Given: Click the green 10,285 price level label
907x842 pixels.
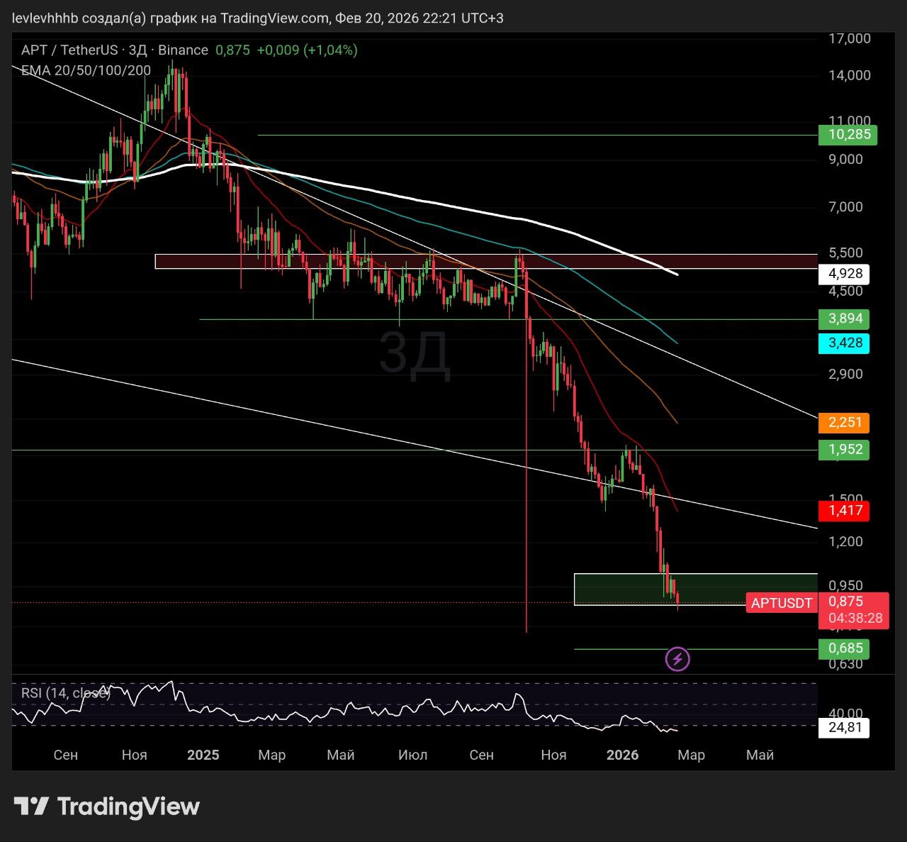Looking at the screenshot, I should (x=847, y=135).
